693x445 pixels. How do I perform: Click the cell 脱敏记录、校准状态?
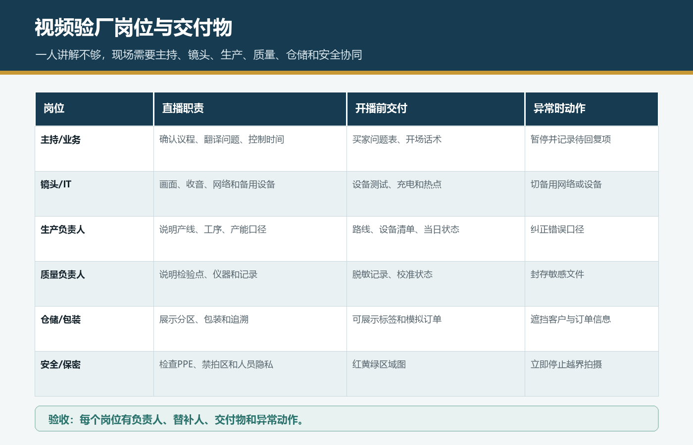click(x=436, y=284)
